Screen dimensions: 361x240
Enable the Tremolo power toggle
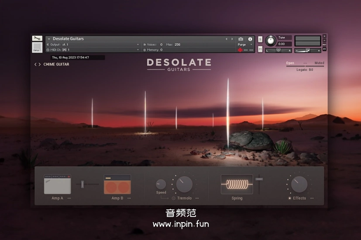click(174, 198)
